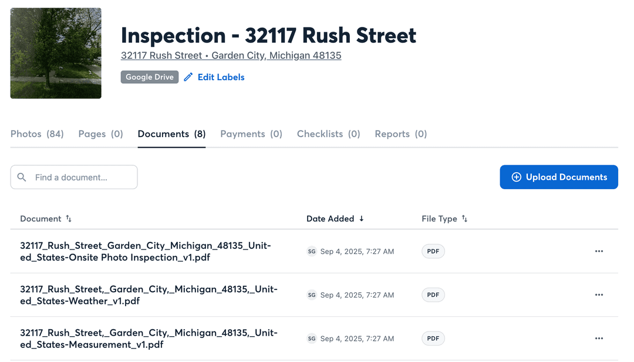Open options menu for Measurement PDF row
This screenshot has height=362, width=634.
coord(599,339)
